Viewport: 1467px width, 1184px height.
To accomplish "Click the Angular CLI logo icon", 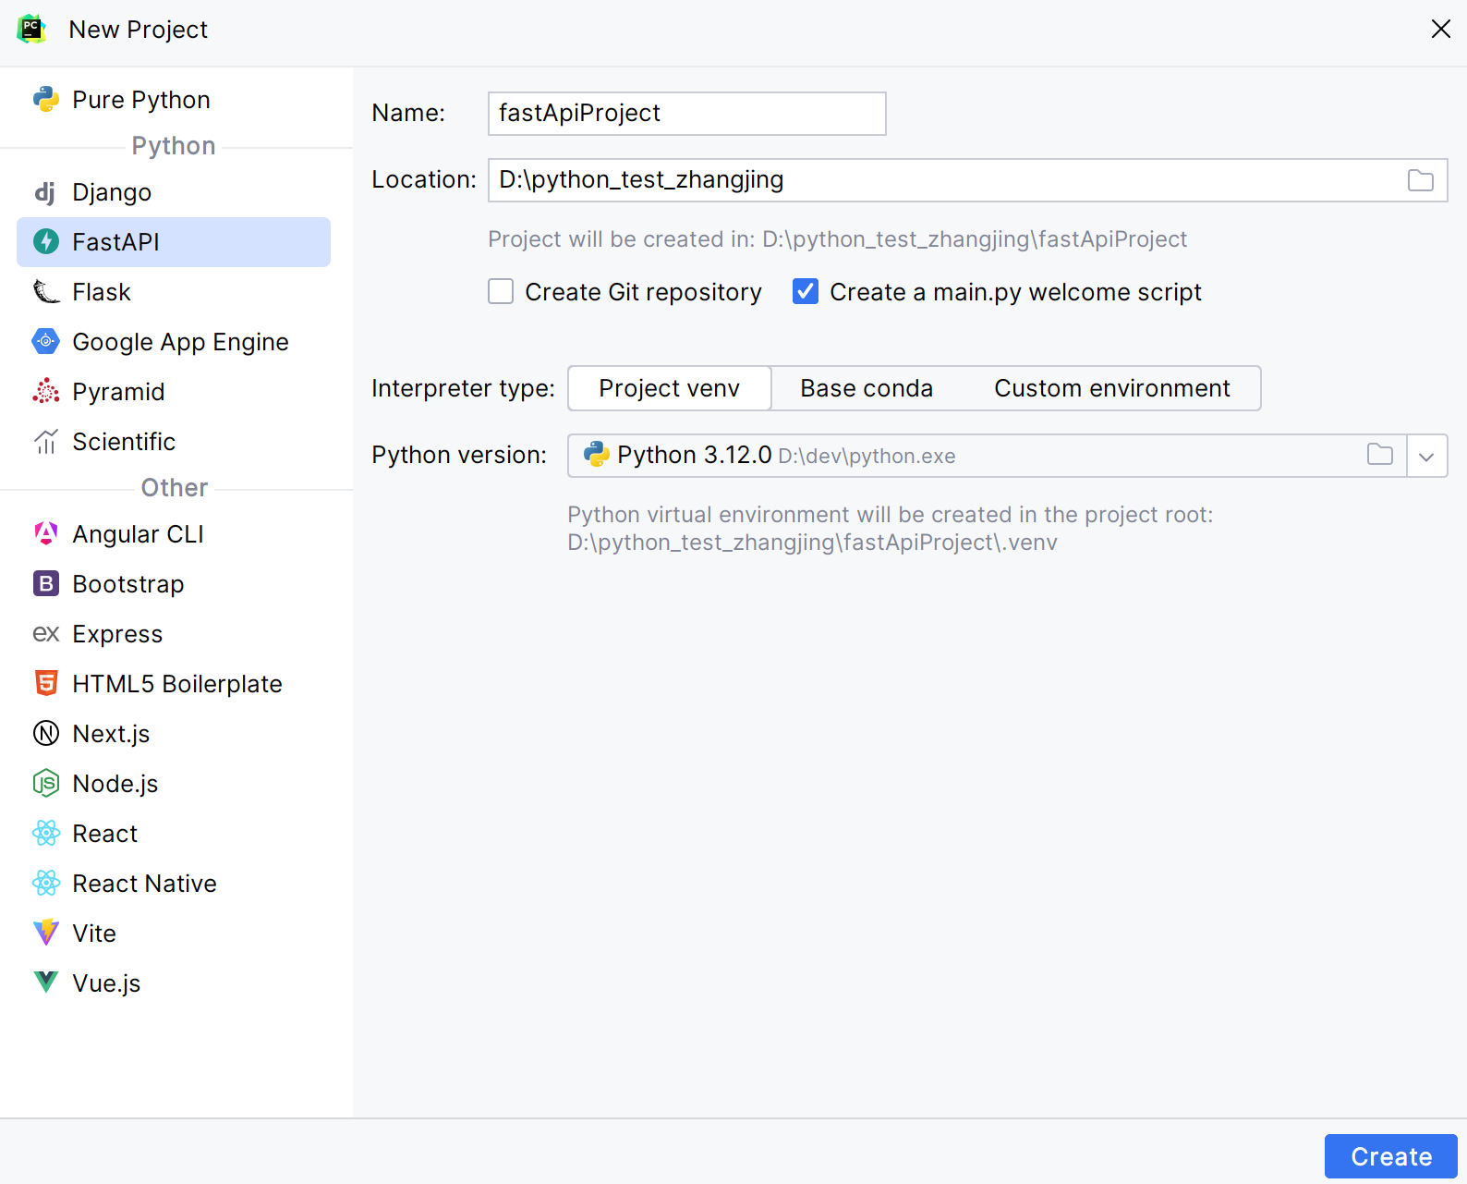I will coord(46,533).
